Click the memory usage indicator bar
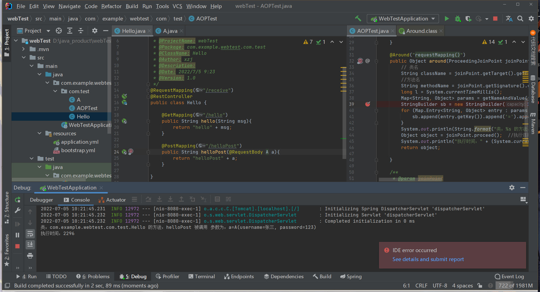 tap(515, 286)
